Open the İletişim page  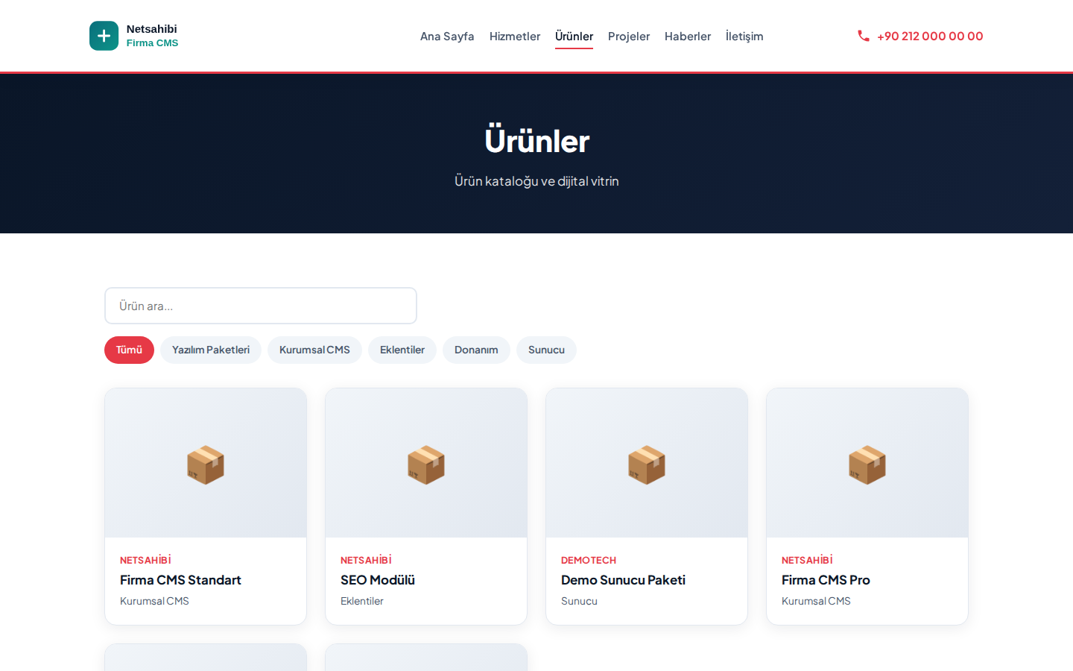(x=744, y=36)
